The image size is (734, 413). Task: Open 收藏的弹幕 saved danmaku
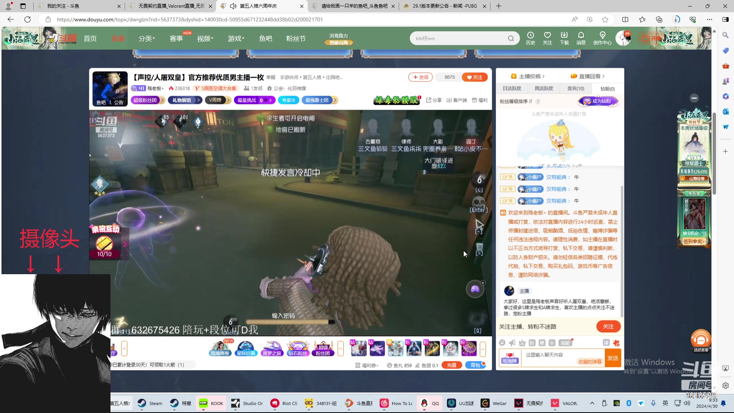(590, 361)
